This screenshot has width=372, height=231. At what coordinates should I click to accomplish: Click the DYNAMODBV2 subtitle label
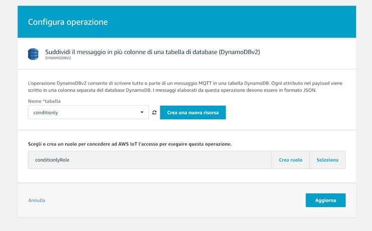tap(58, 58)
